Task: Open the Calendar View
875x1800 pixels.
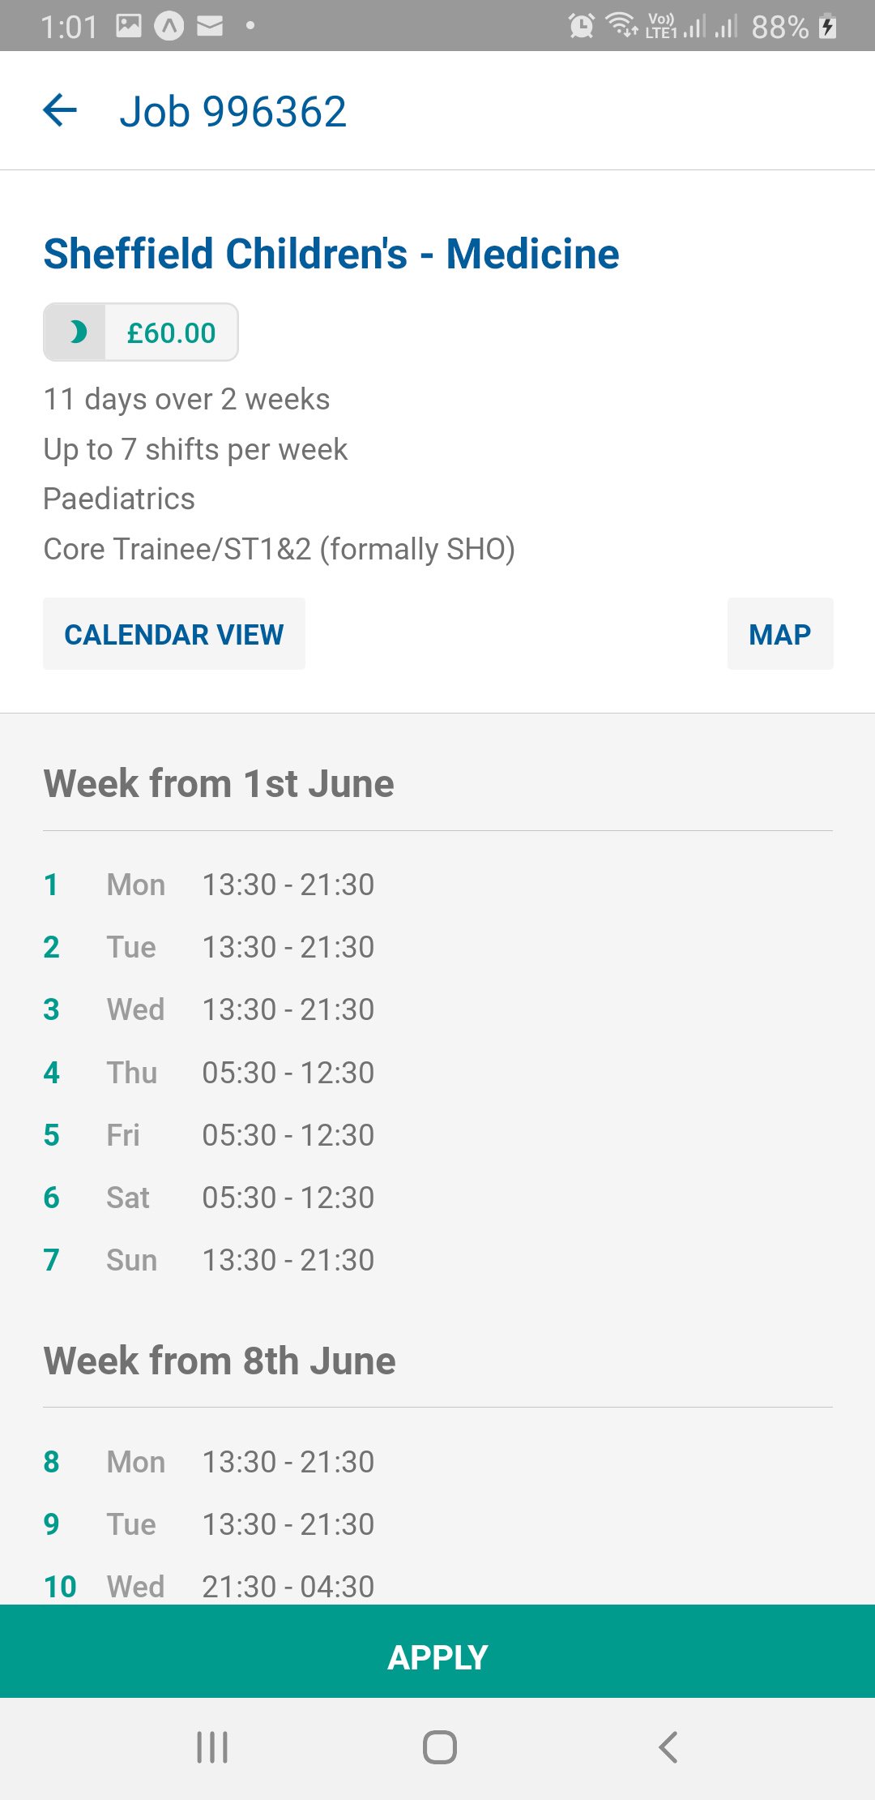Action: [x=174, y=634]
